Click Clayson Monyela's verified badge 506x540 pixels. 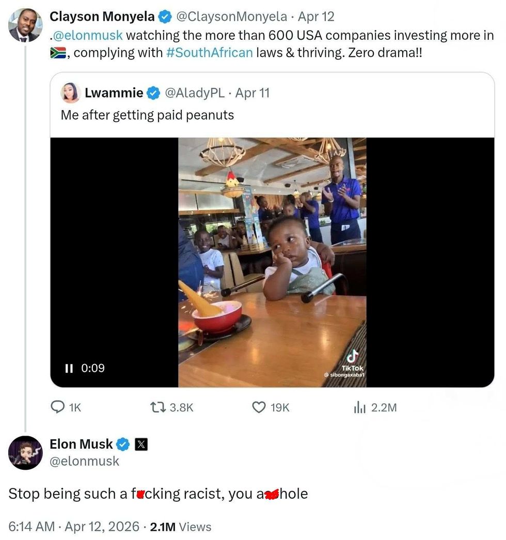pyautogui.click(x=165, y=17)
